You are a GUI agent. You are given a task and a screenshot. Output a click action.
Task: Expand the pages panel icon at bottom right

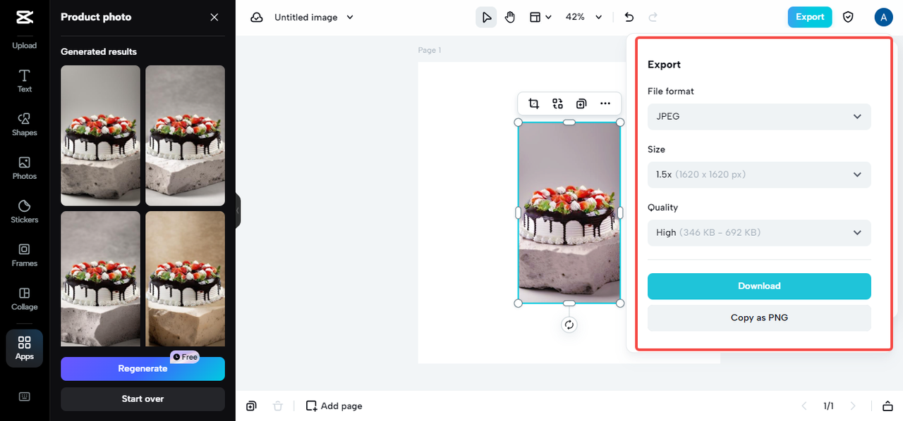point(887,406)
